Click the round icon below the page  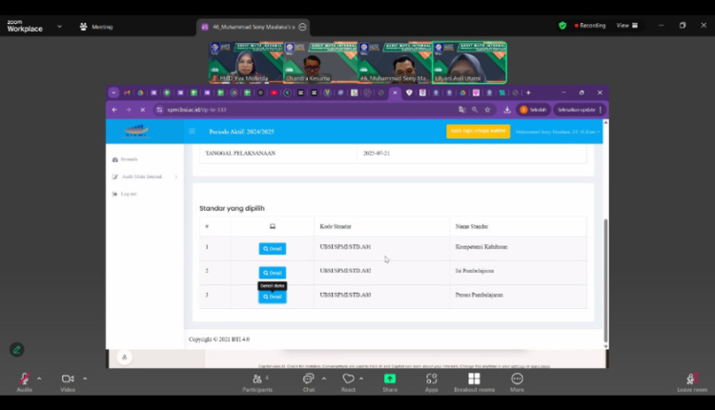[124, 358]
